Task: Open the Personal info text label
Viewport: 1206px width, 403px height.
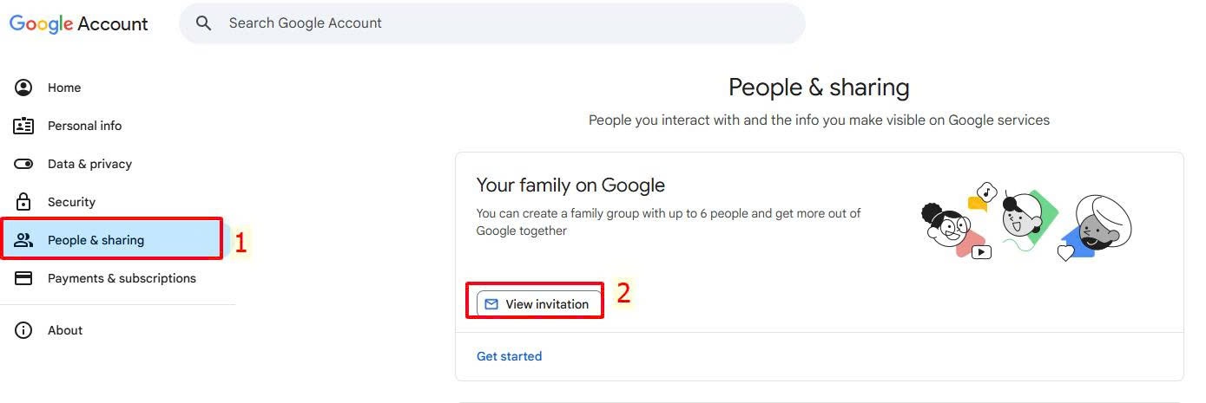Action: pos(84,126)
